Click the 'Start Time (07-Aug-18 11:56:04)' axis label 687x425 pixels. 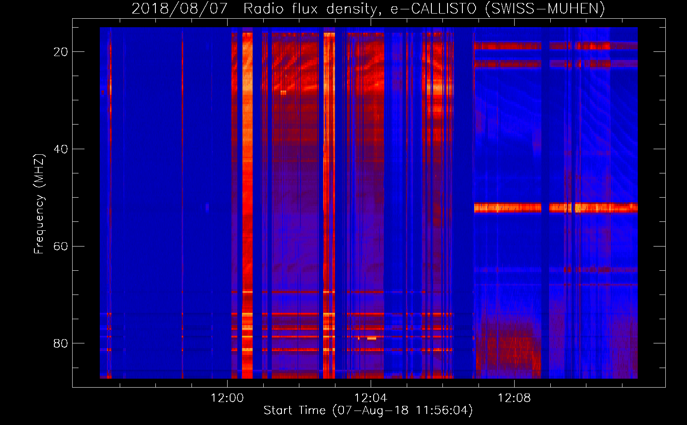tap(368, 411)
